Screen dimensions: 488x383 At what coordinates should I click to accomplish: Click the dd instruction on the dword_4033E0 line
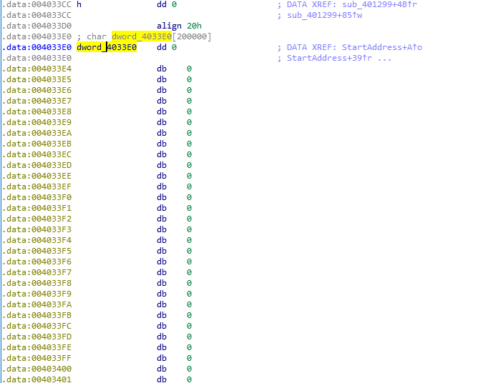[161, 47]
